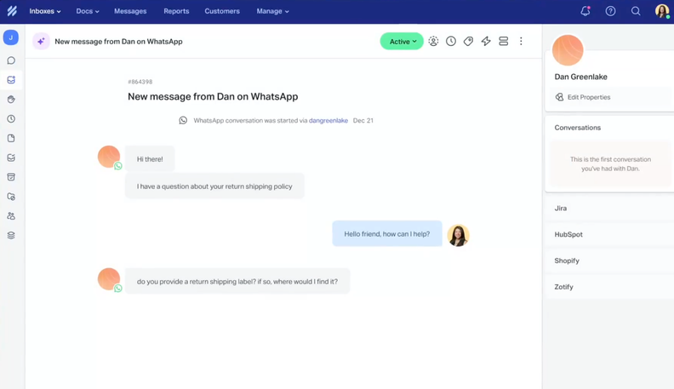Click the WhatsApp icon in conversation-started line
The image size is (674, 389).
(183, 120)
